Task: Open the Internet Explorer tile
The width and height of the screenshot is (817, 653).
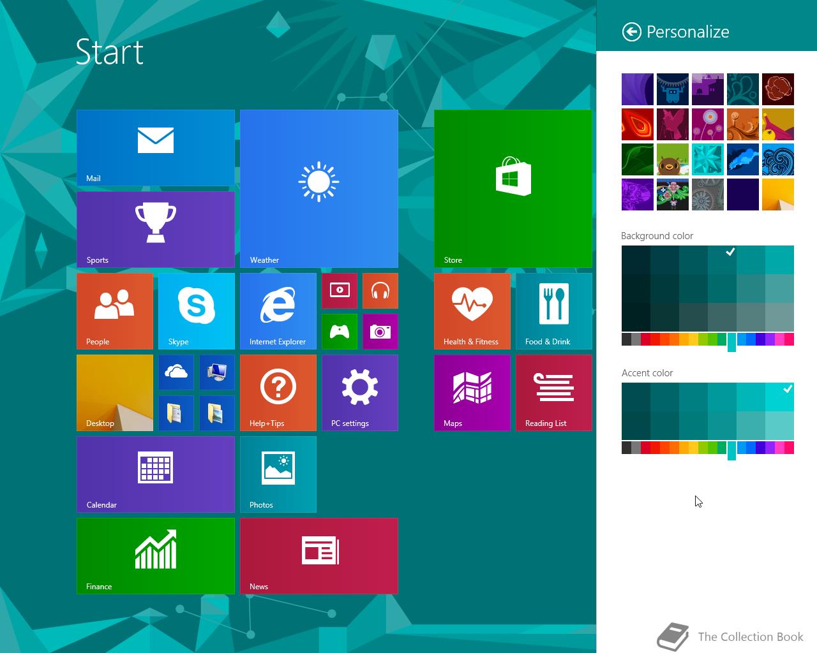Action: point(278,311)
